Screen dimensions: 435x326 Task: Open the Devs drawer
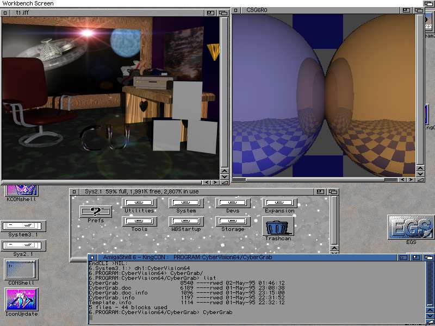coord(233,205)
